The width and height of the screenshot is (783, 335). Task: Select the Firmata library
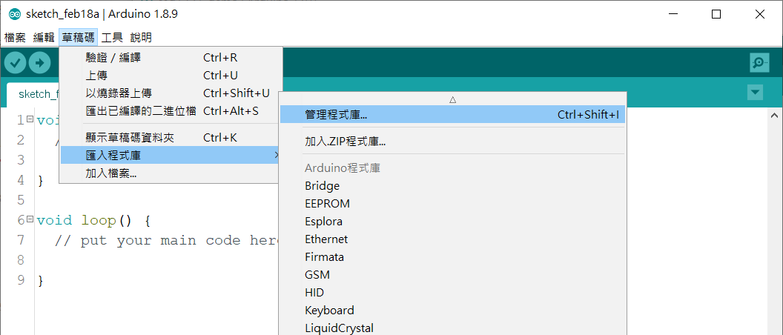click(452, 257)
